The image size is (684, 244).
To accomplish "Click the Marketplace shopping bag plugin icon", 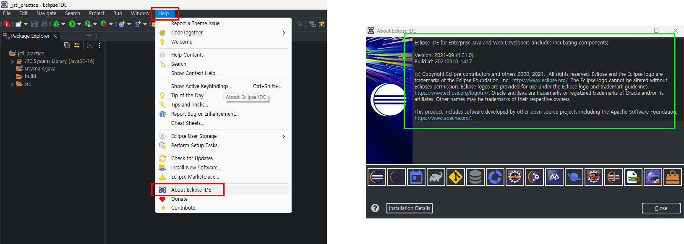I will pyautogui.click(x=672, y=177).
